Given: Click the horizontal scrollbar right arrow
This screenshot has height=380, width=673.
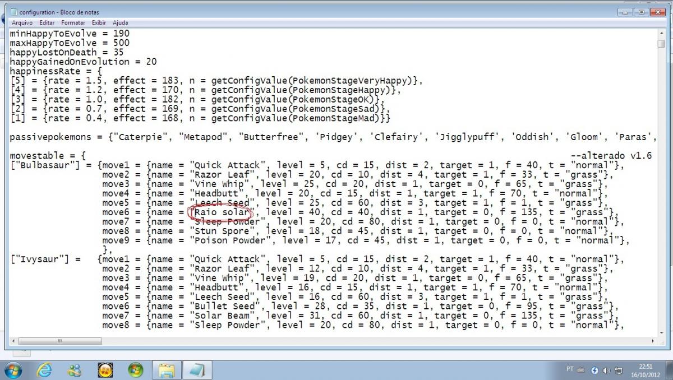Looking at the screenshot, I should [652, 340].
